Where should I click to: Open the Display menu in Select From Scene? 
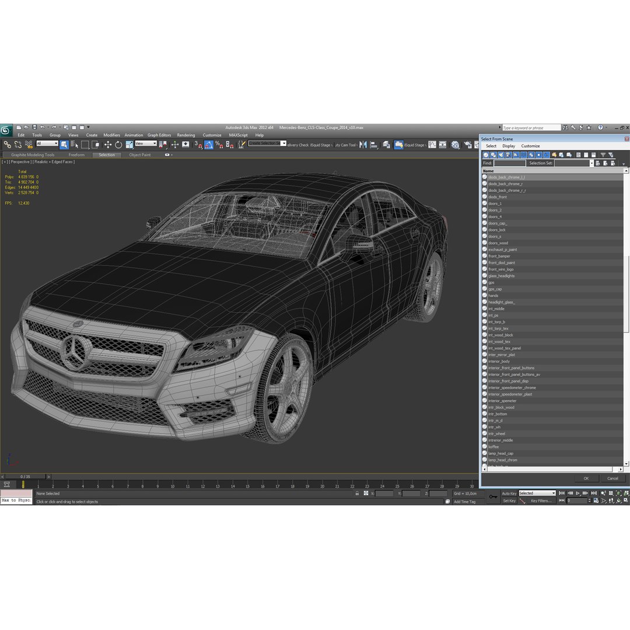pyautogui.click(x=509, y=146)
